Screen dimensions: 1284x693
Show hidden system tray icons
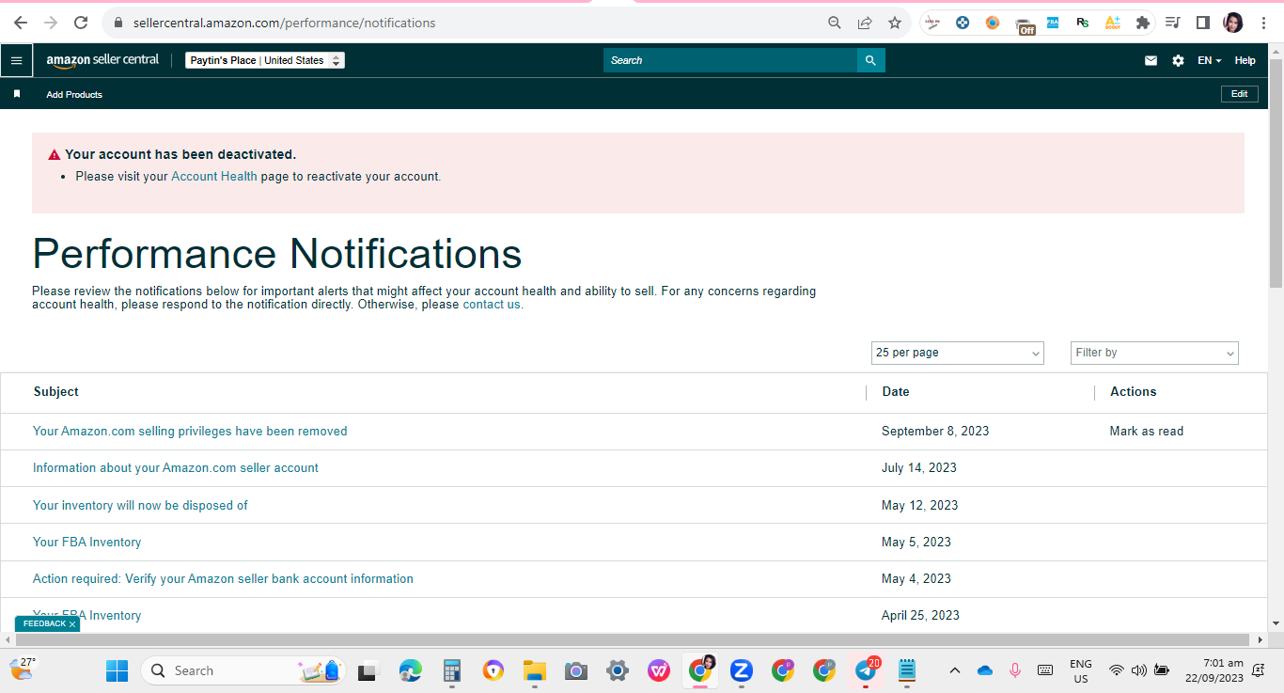pyautogui.click(x=955, y=670)
